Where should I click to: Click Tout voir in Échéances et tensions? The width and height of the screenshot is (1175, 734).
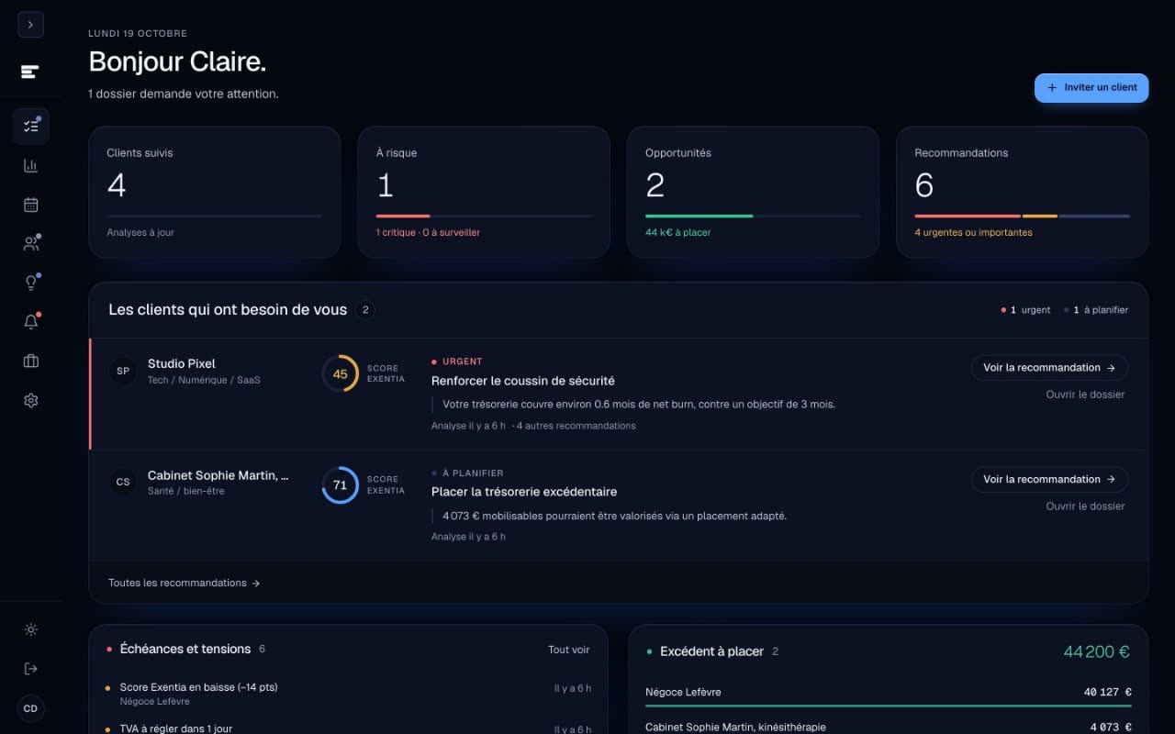coord(569,650)
